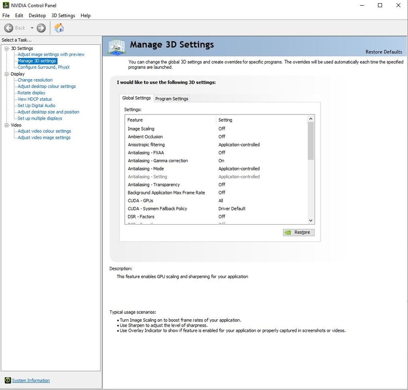The image size is (408, 390).
Task: Click Restore Defaults in the header
Action: tap(384, 52)
